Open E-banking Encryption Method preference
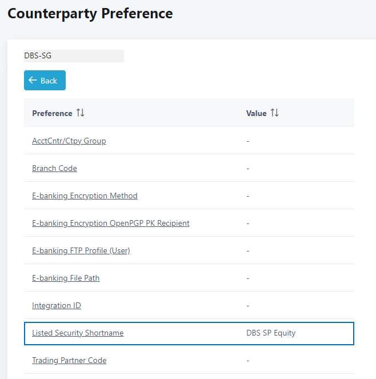 85,196
